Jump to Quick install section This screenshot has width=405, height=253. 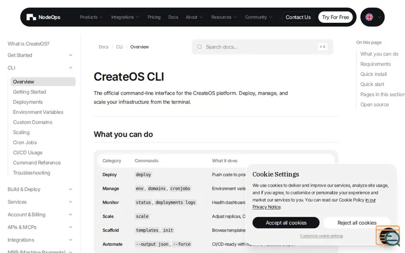click(374, 74)
